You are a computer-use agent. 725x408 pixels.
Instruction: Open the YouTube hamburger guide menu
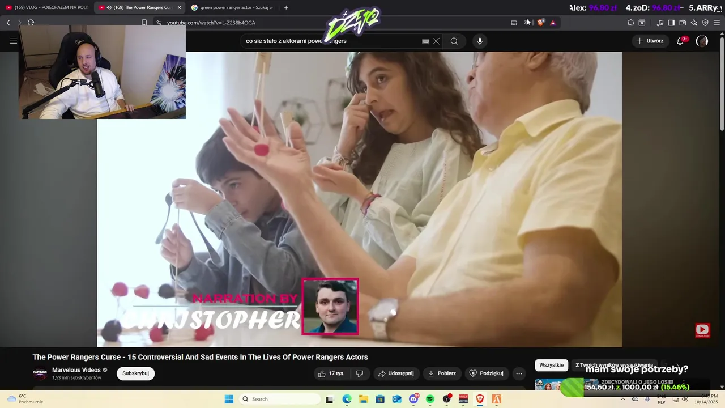coord(14,41)
